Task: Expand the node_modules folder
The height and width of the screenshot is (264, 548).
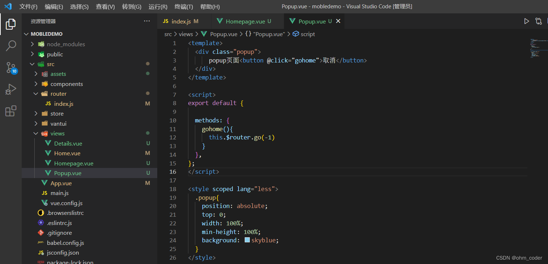Action: point(32,44)
